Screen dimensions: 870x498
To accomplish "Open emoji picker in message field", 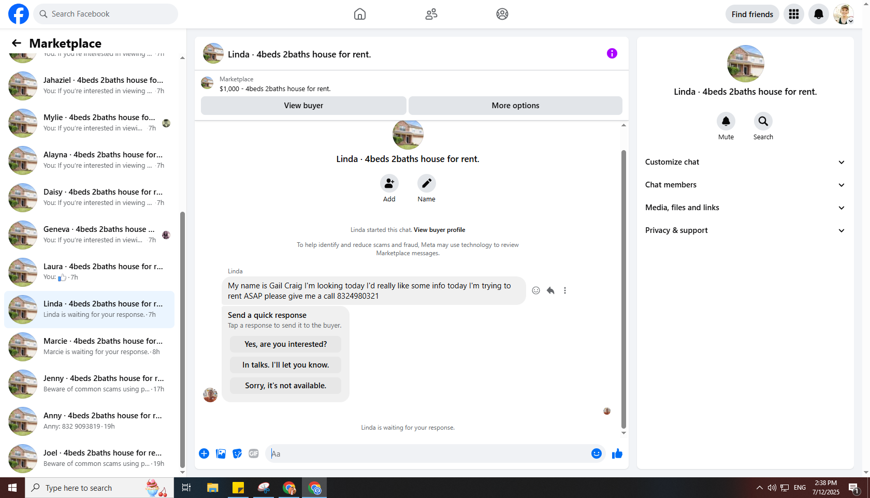I will (x=597, y=453).
